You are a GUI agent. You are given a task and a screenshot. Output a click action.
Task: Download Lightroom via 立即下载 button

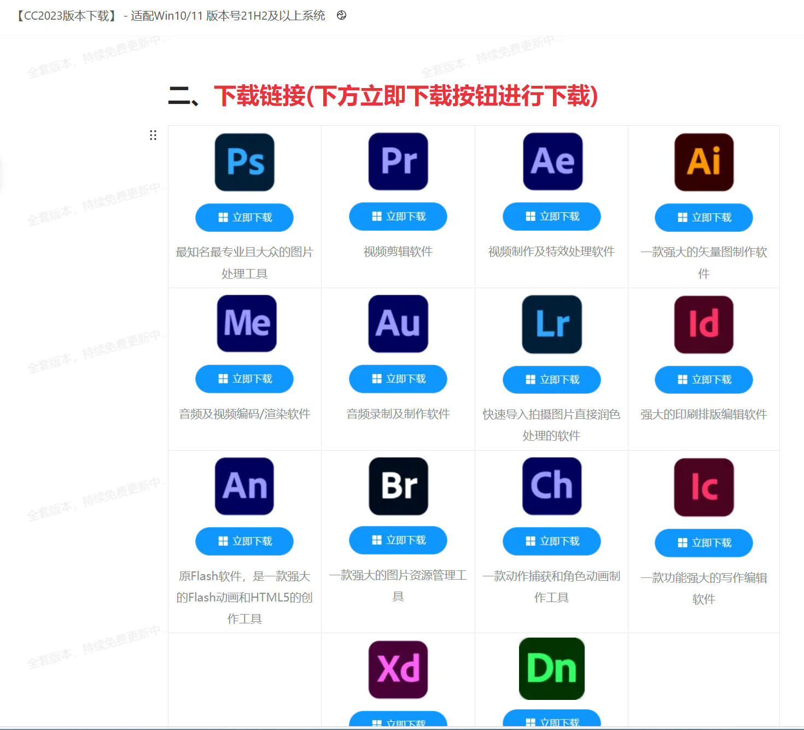point(552,379)
